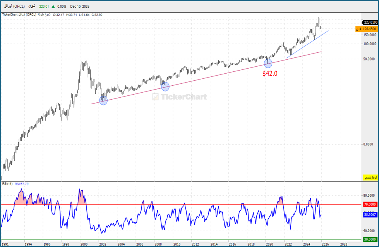Click the H:33.71 high value
Viewport: 379px width, 247px height.
coord(71,15)
